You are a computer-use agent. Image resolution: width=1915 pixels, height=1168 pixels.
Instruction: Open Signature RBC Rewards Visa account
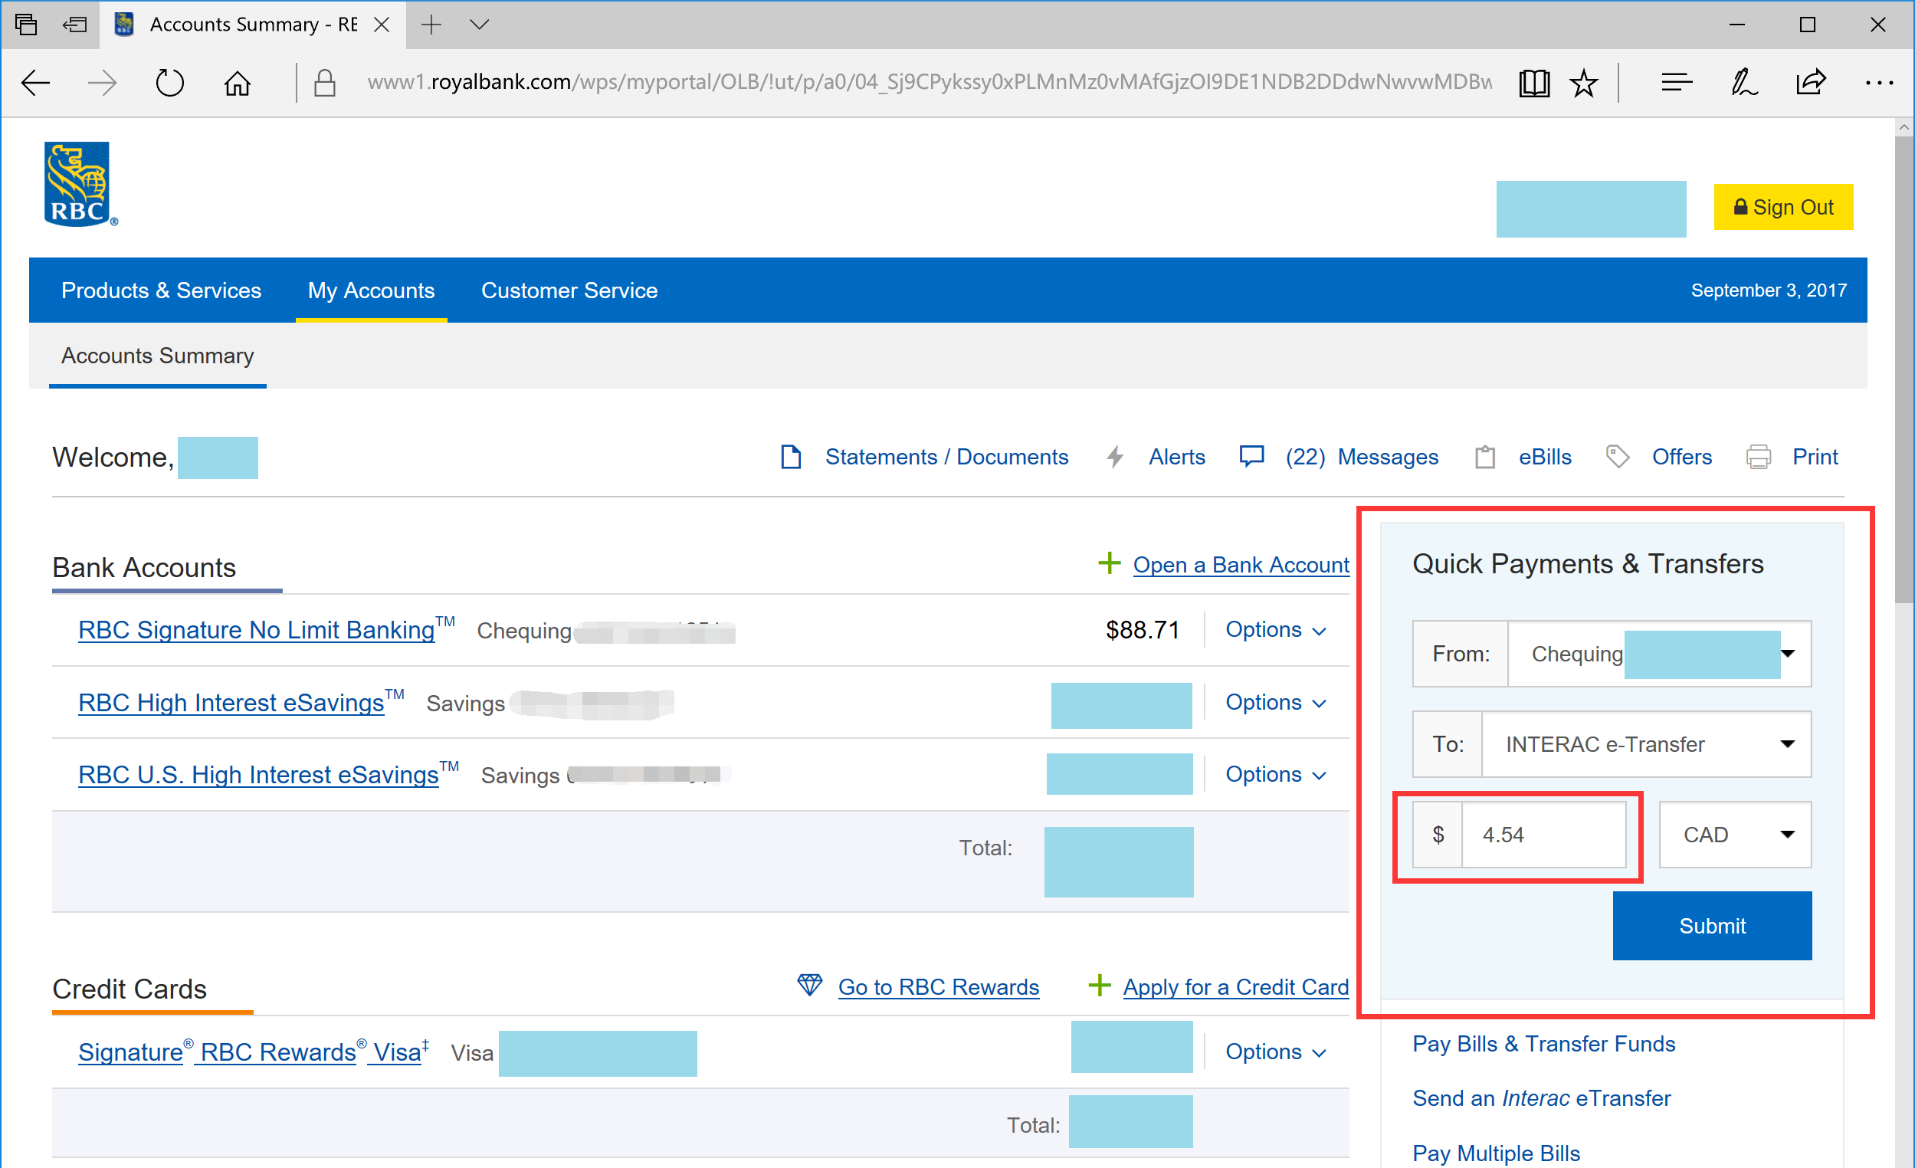pos(254,1052)
